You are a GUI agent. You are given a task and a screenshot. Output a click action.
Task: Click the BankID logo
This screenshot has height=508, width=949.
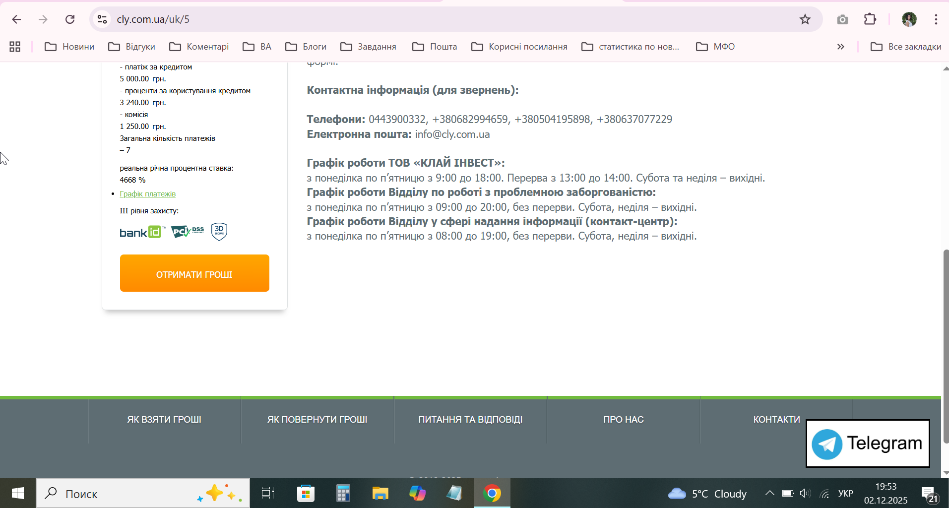click(x=143, y=232)
